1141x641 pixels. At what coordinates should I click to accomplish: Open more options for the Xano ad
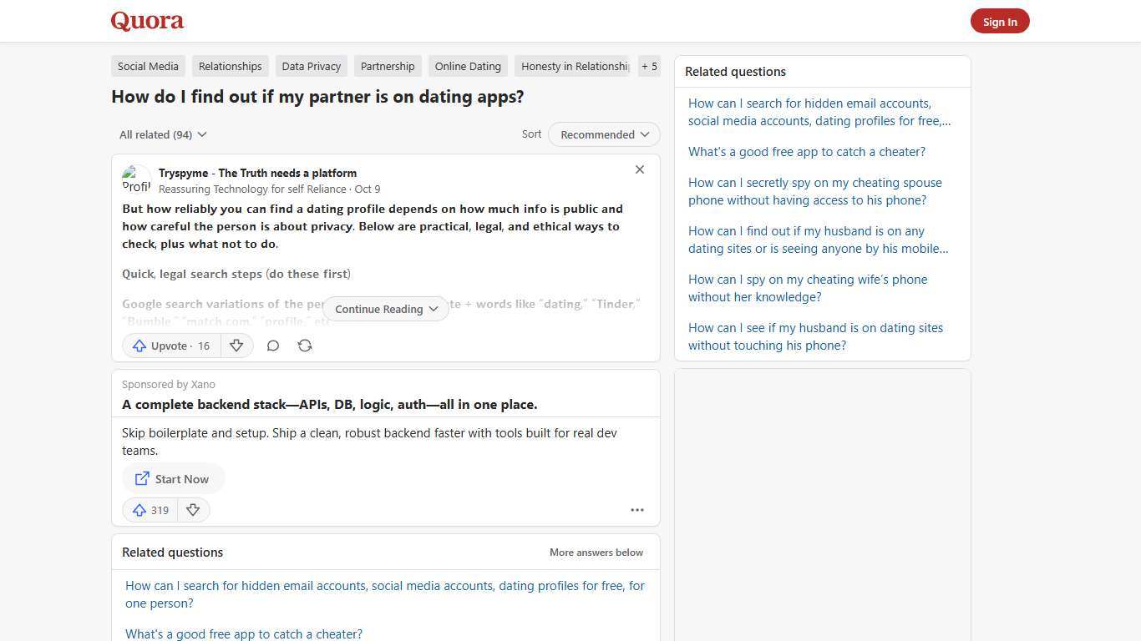[637, 510]
